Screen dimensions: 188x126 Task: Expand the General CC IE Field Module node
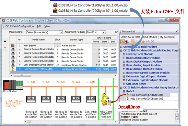121,47
